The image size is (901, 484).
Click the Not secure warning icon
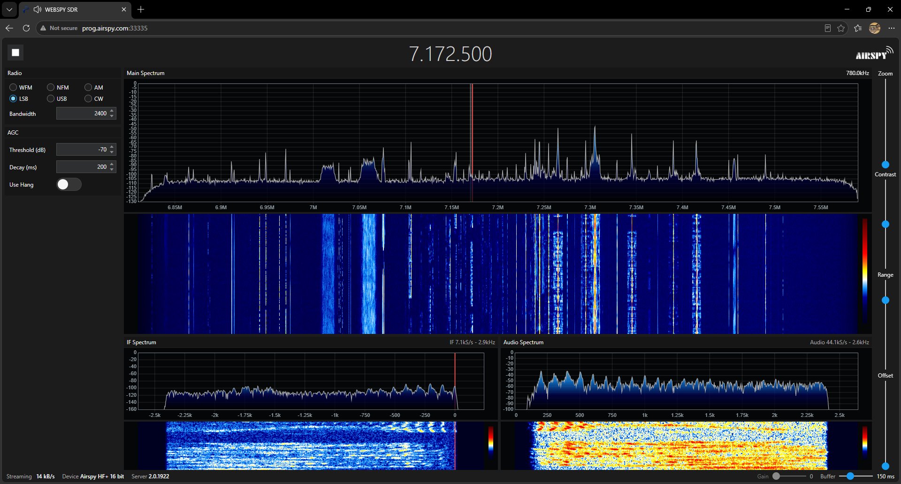coord(43,28)
